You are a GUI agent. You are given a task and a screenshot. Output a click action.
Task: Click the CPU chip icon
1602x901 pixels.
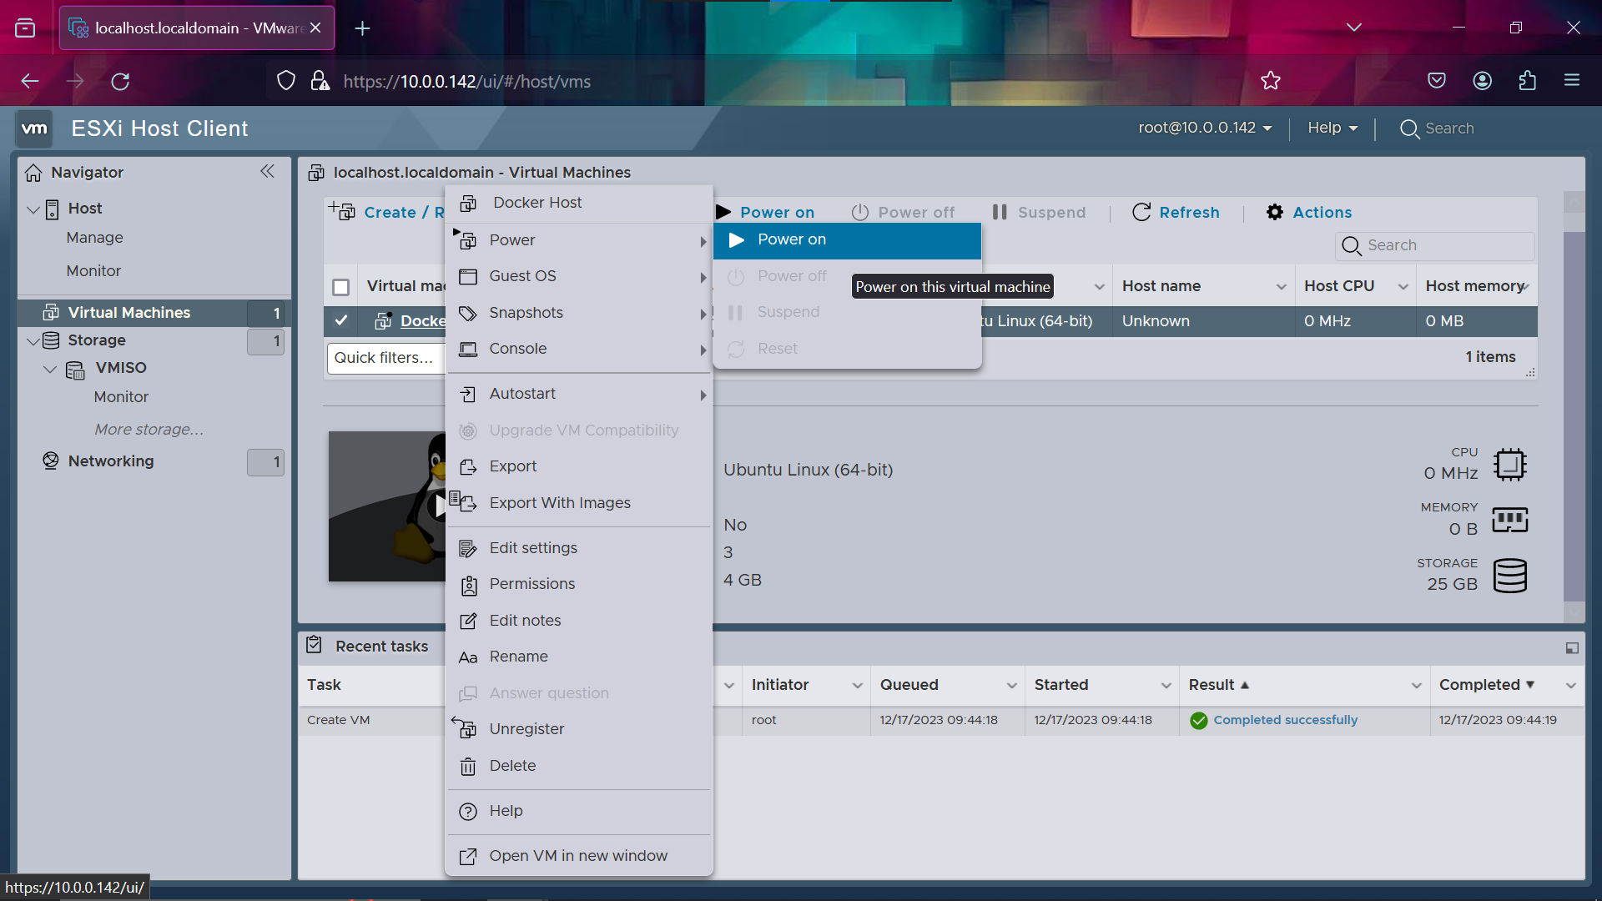tap(1510, 465)
